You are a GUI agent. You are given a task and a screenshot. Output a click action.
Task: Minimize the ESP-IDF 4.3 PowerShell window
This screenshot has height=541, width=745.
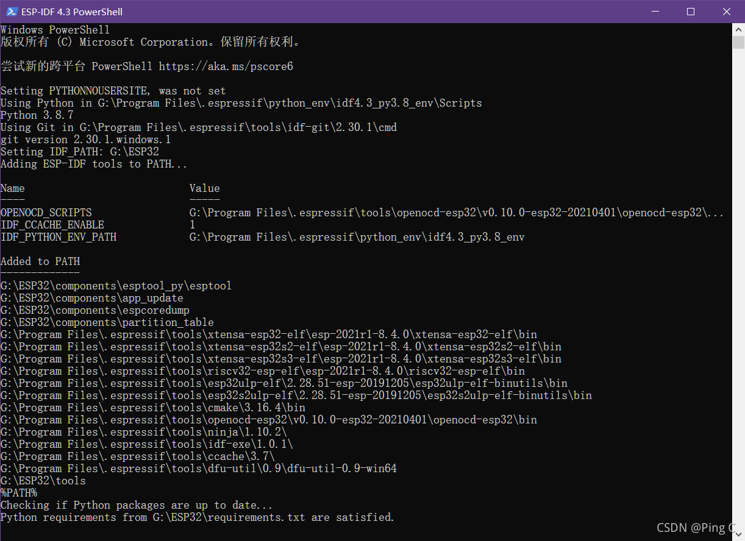(x=655, y=12)
